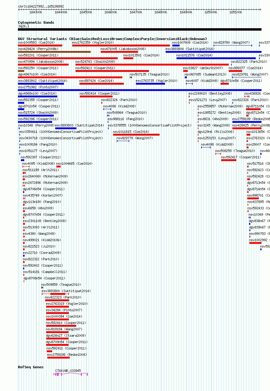Click the magenta CT64 gene model glyph

(71, 374)
